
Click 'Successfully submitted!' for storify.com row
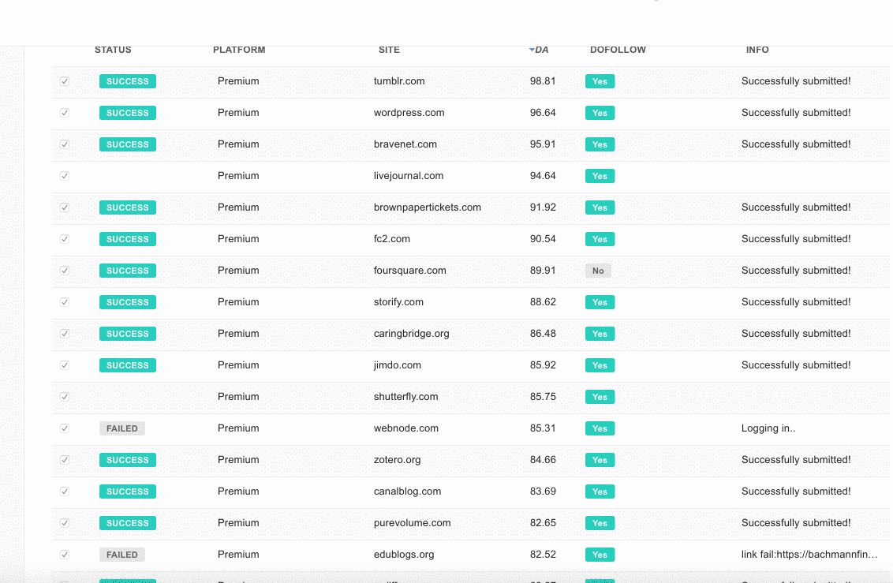[796, 302]
